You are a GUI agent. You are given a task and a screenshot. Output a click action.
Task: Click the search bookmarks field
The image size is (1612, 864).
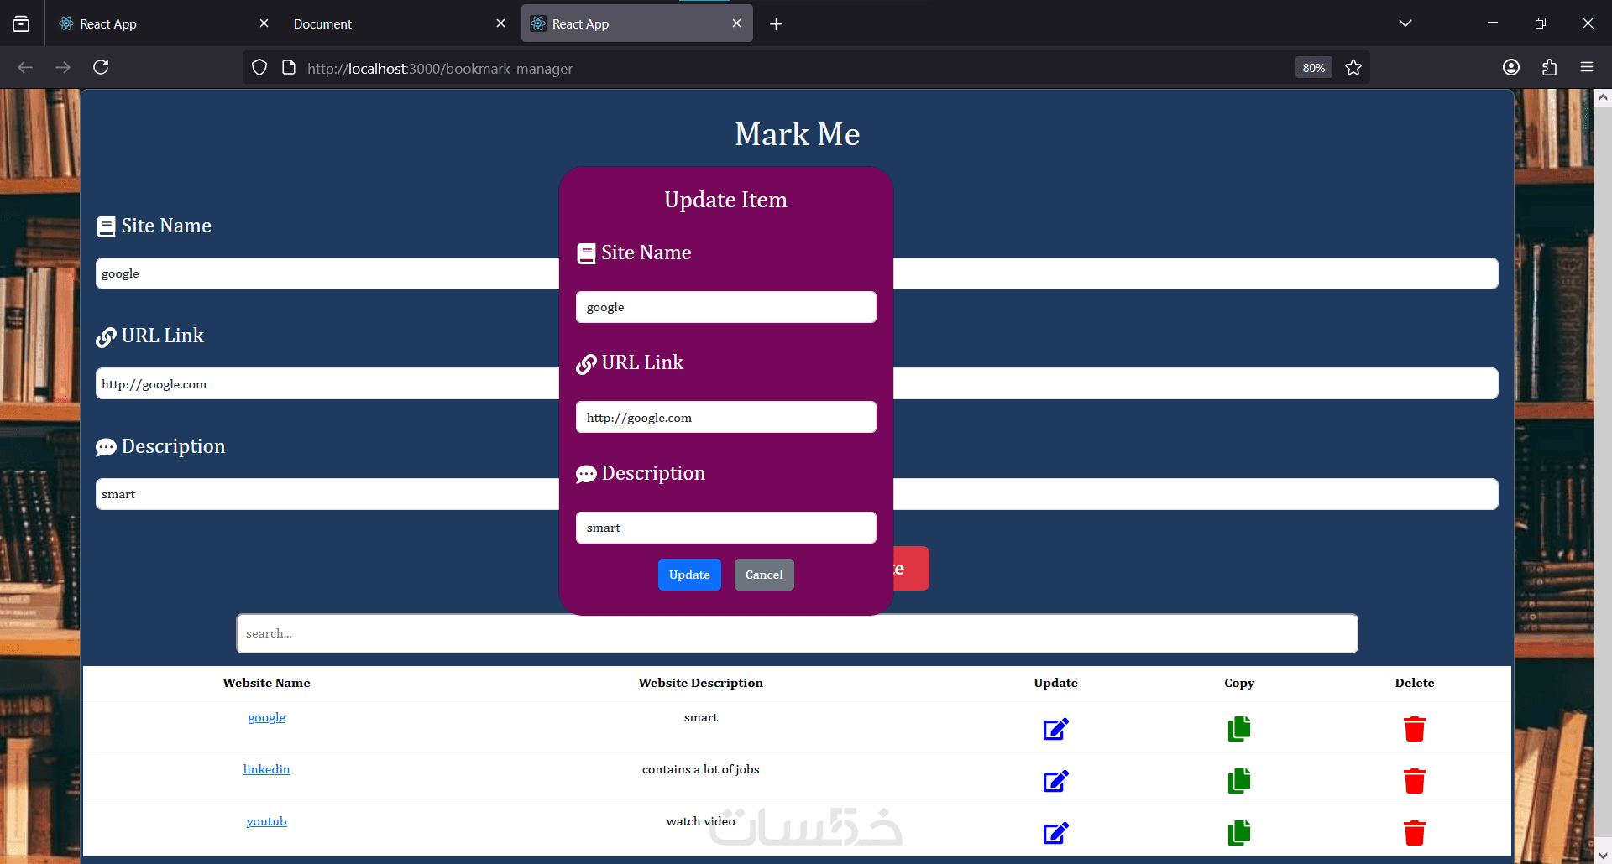click(797, 633)
